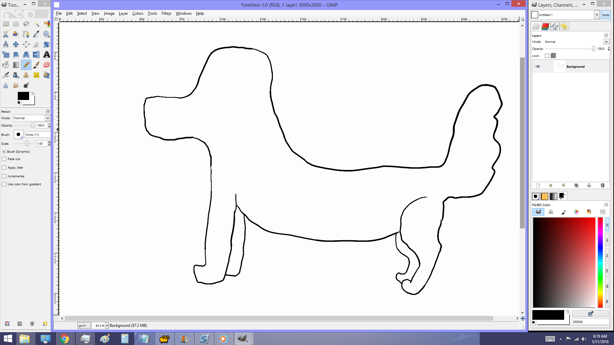
Task: Select the Fuzzy Select magic wand tool
Action: pos(36,24)
